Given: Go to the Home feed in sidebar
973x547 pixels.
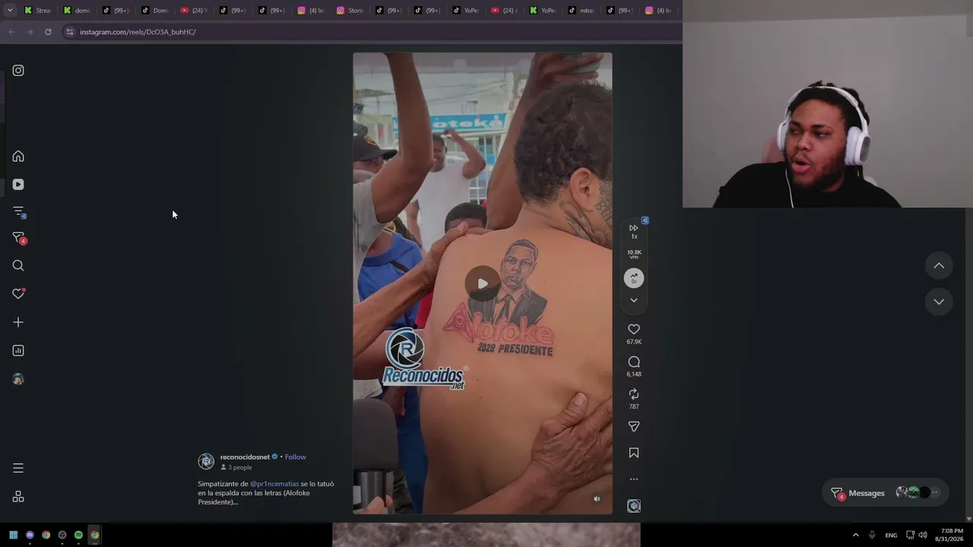Looking at the screenshot, I should coord(18,156).
